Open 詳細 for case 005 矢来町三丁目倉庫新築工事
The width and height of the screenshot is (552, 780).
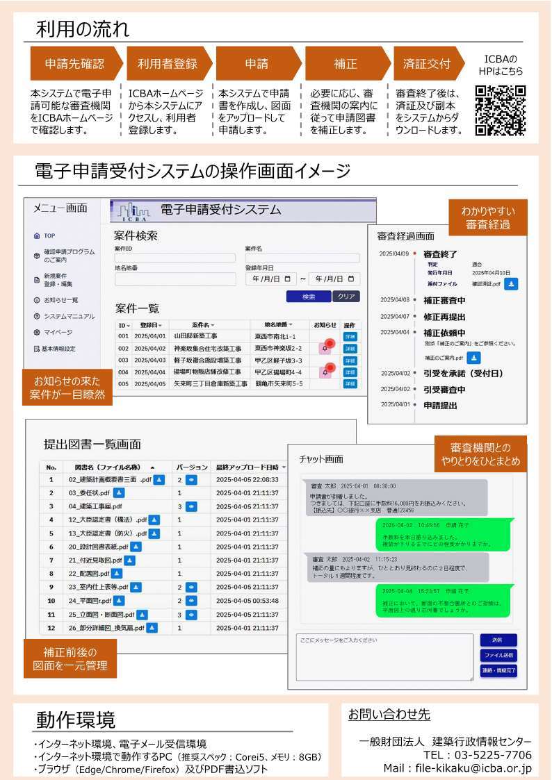click(350, 384)
